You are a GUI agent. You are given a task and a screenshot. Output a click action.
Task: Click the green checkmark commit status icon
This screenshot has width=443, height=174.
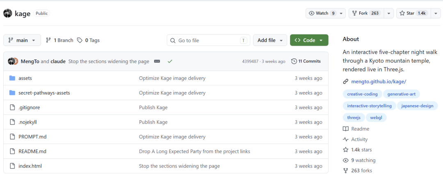170,61
